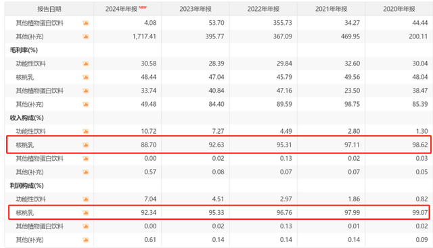Click the 99.07 value under 2020年年报
Image resolution: width=433 pixels, height=248 pixels.
(420, 213)
